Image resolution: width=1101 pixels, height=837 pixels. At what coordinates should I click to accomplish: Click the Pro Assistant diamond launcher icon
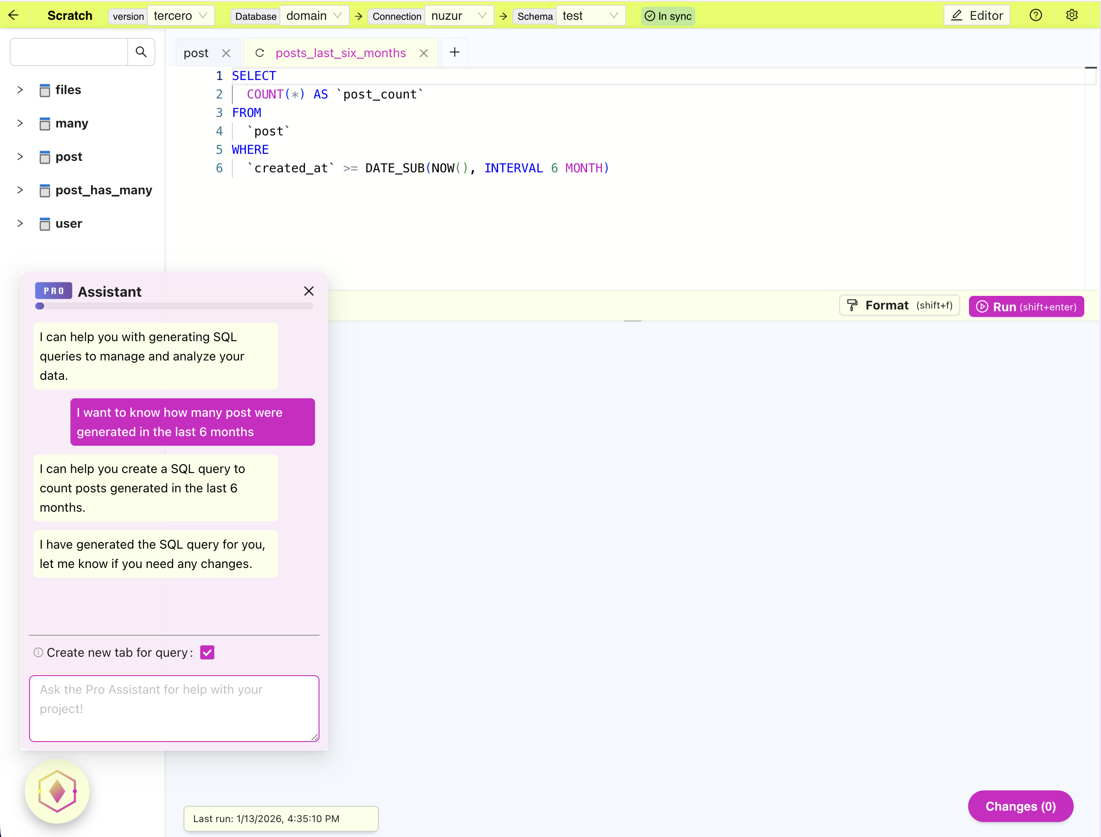click(57, 791)
